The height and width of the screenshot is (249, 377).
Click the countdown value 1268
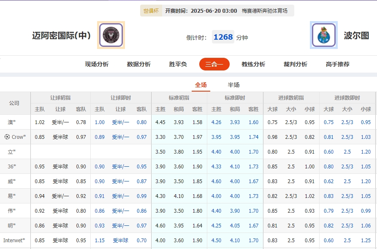[x=223, y=38]
